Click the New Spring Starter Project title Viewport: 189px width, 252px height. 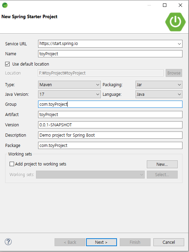click(29, 17)
